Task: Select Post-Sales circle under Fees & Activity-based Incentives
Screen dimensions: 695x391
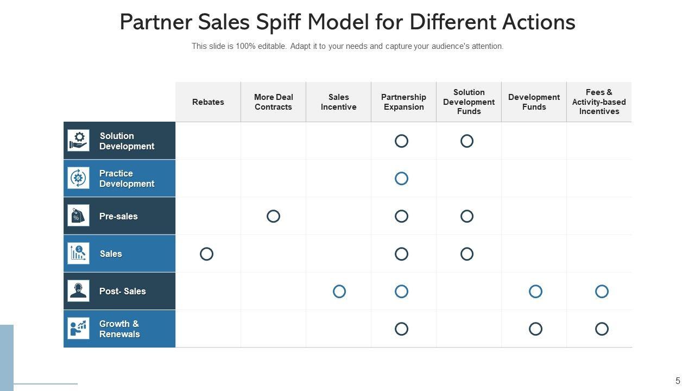Action: coord(602,292)
